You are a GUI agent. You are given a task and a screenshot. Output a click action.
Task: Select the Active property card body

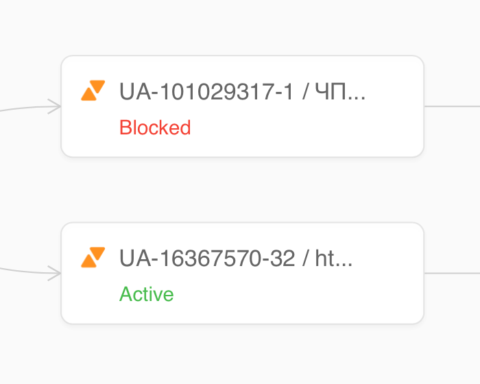243,273
